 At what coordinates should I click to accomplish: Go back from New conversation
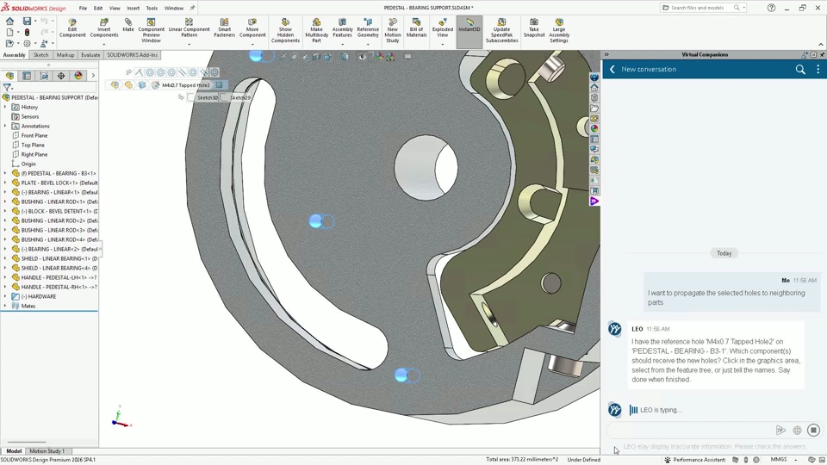coord(612,69)
